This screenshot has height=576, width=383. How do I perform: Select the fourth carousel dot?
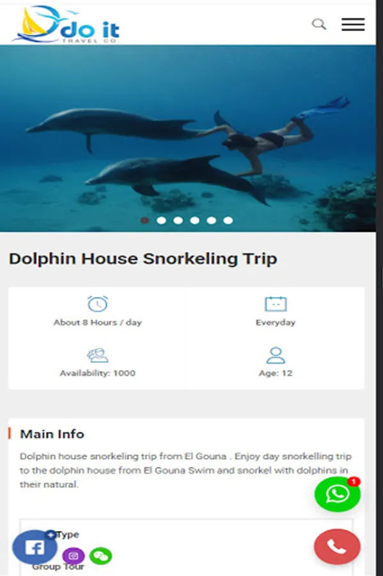coord(195,220)
